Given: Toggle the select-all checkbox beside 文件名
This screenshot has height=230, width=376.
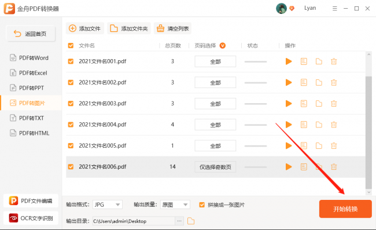Looking at the screenshot, I should tap(71, 46).
